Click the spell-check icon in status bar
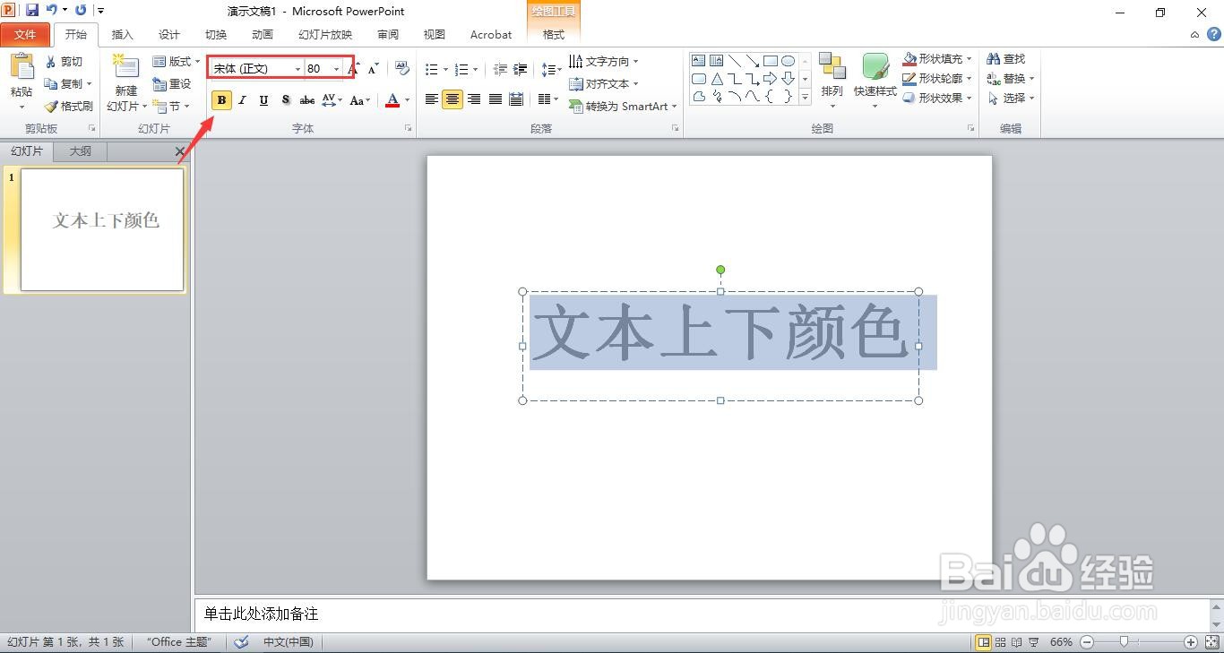 [x=241, y=642]
